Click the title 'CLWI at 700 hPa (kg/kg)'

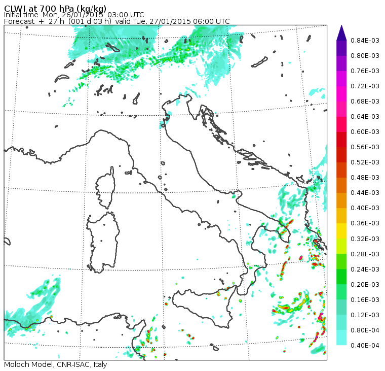pos(55,9)
